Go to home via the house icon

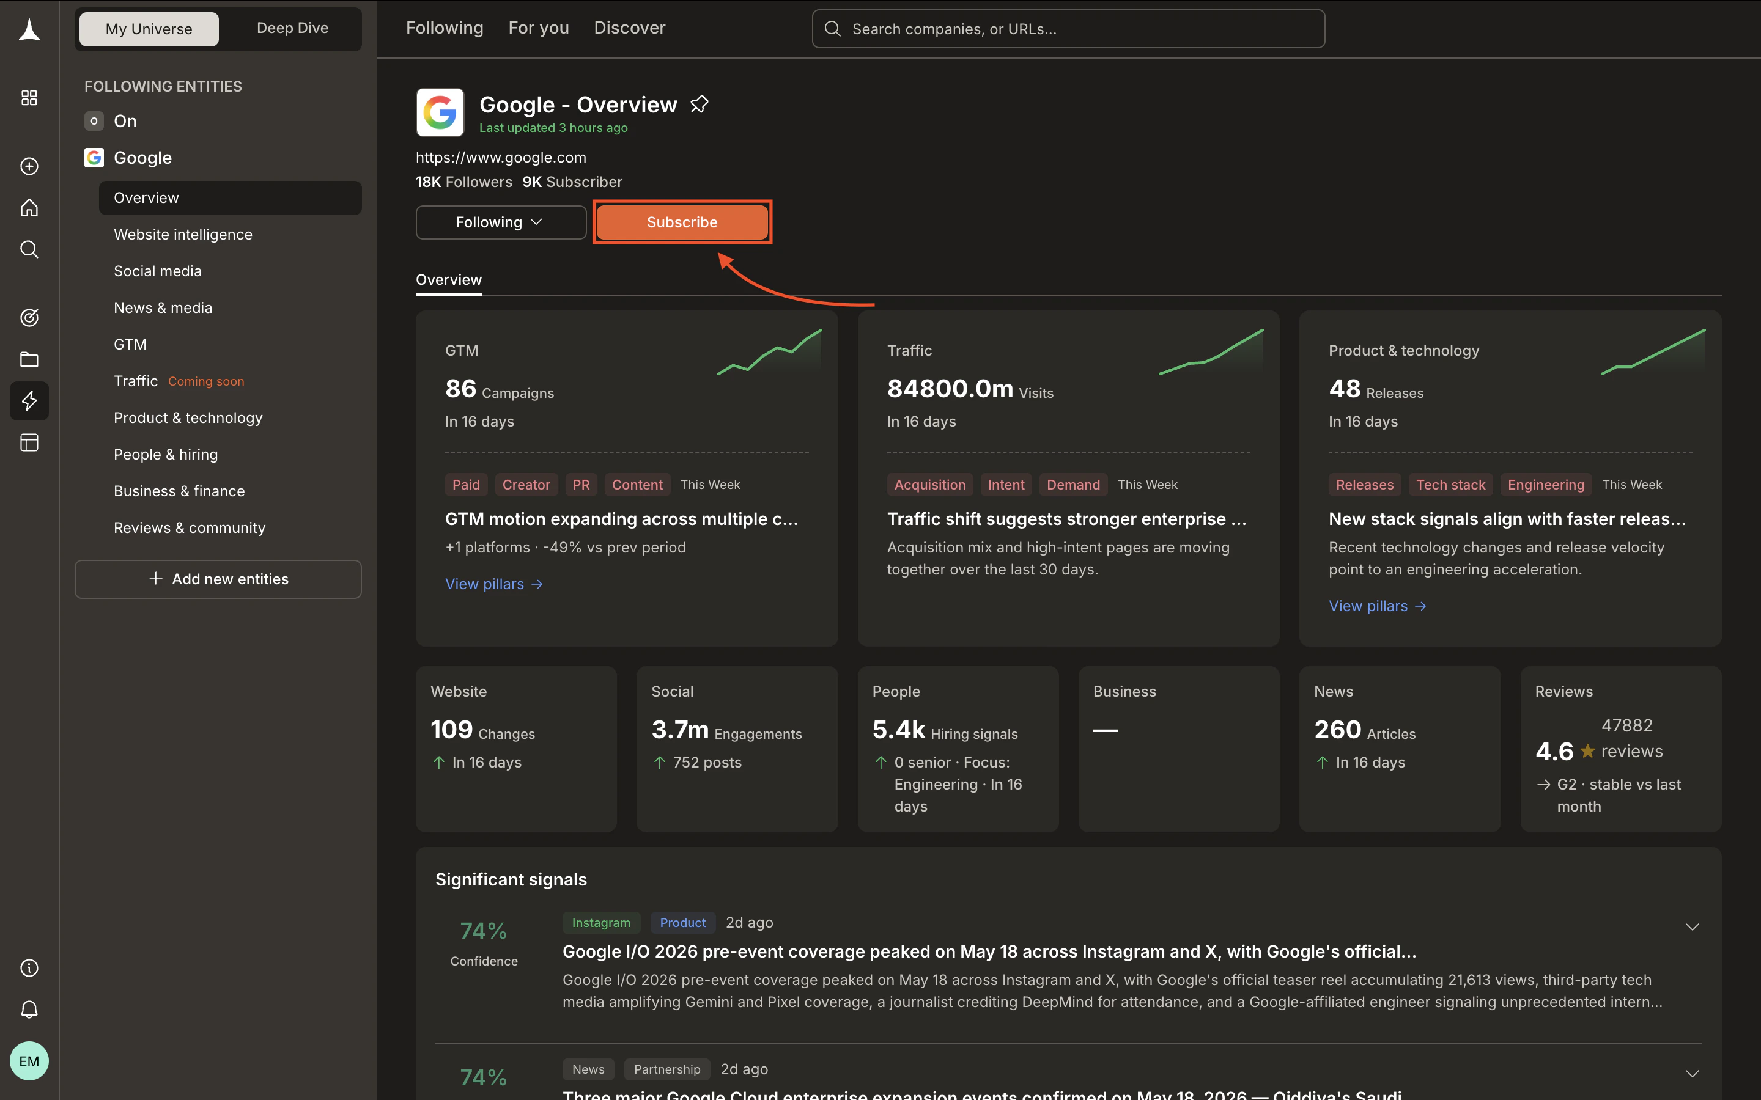coord(29,208)
